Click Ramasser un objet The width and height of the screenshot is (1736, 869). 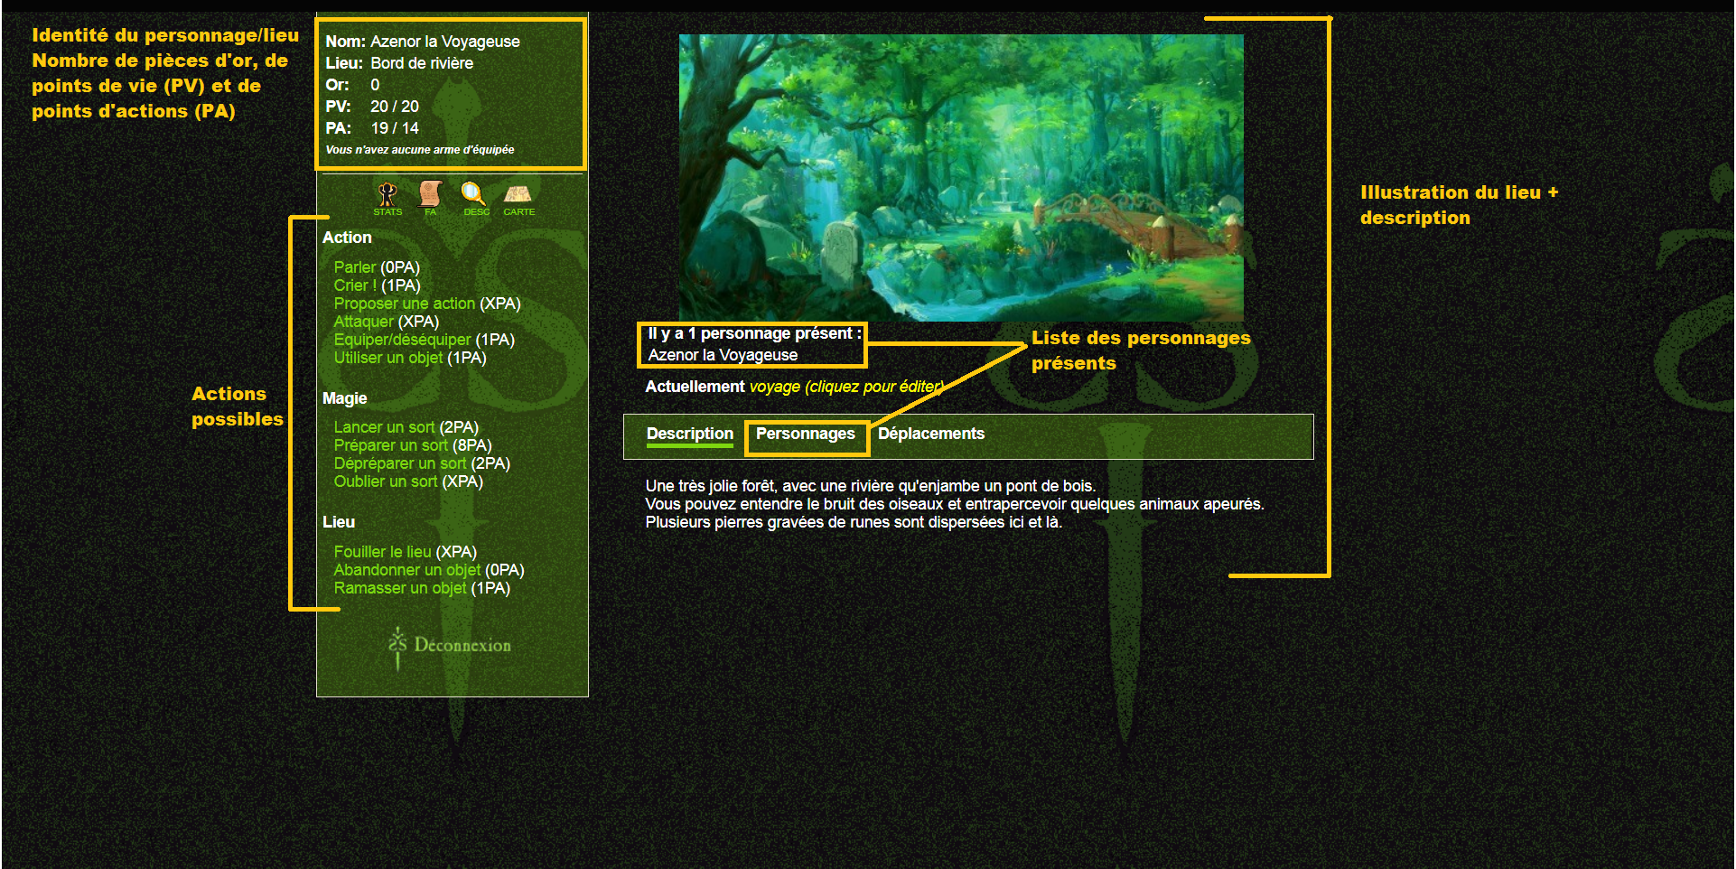[400, 588]
